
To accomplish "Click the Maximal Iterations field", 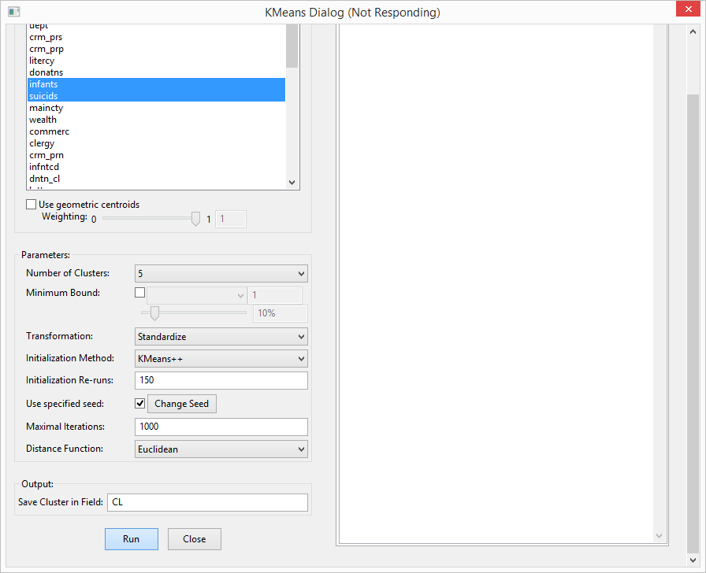I will [x=221, y=427].
